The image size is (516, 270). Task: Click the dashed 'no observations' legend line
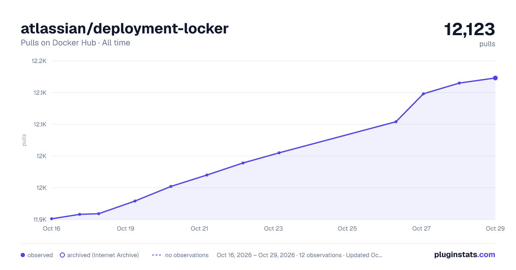pos(157,255)
